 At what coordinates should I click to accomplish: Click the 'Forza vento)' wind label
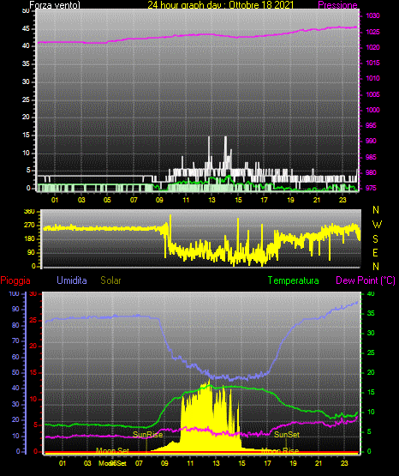[55, 5]
